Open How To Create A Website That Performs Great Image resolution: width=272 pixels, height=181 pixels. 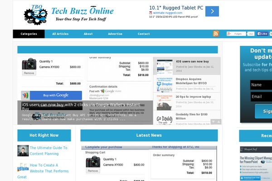pos(43,171)
